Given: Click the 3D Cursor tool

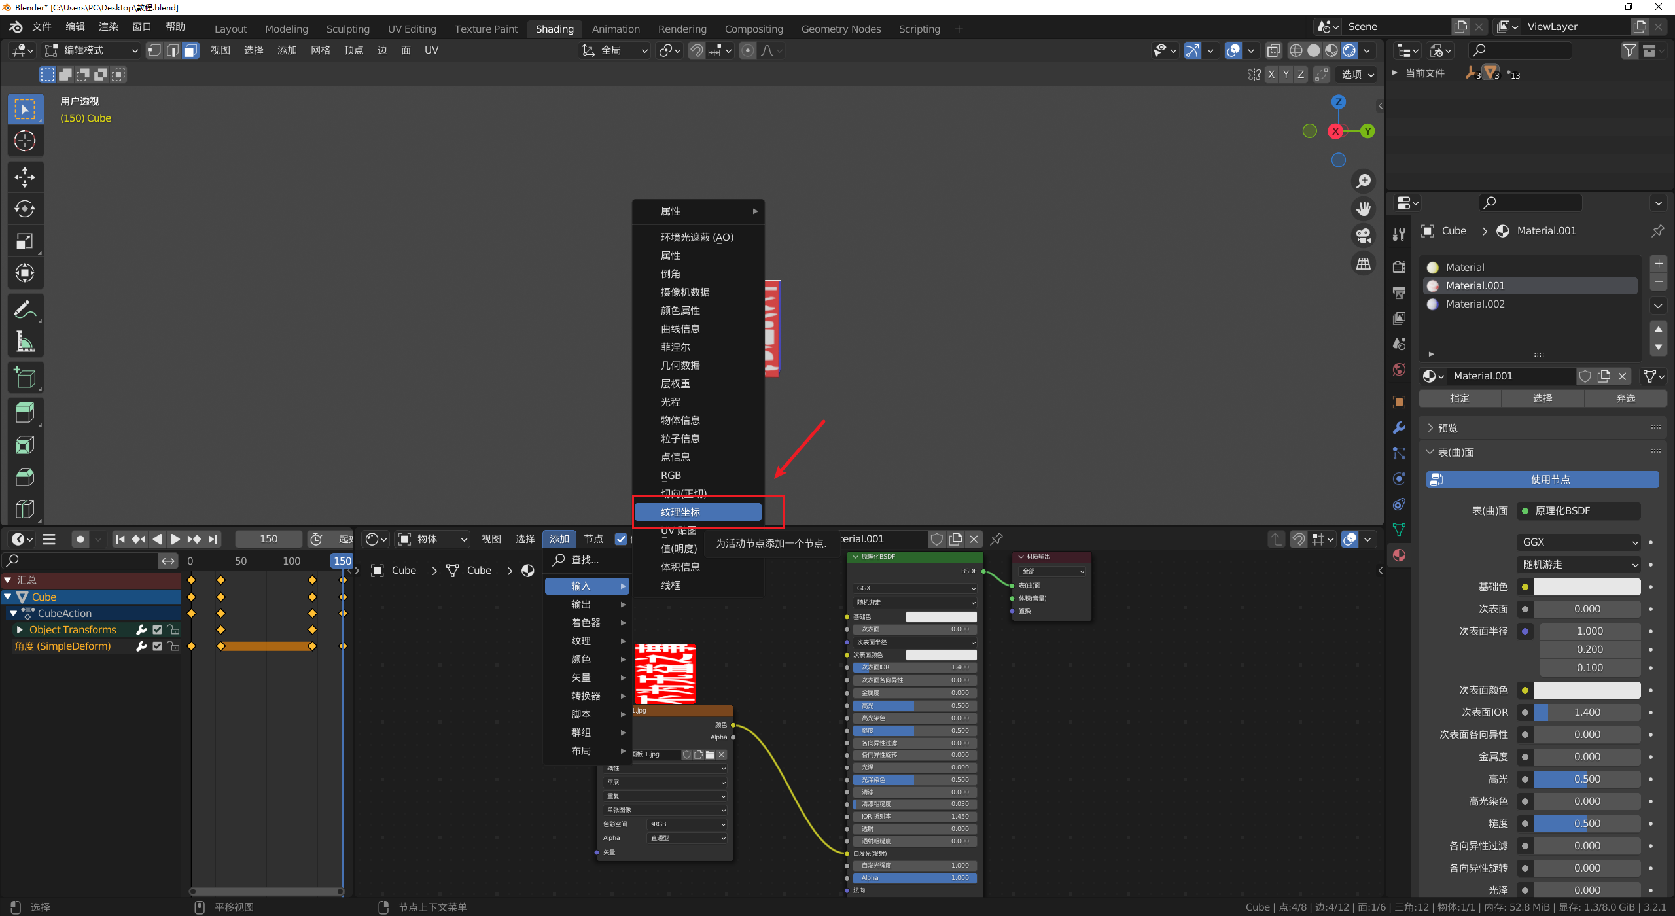Looking at the screenshot, I should (25, 141).
